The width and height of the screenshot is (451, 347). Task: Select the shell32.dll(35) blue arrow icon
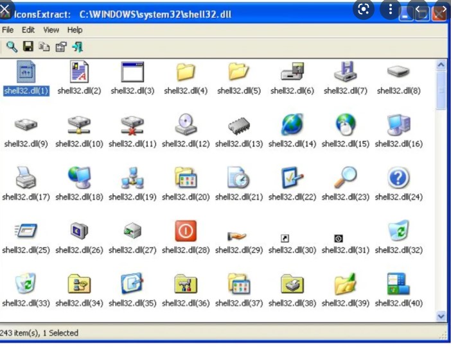(x=132, y=284)
